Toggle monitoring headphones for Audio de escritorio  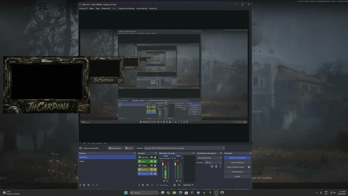(167, 181)
